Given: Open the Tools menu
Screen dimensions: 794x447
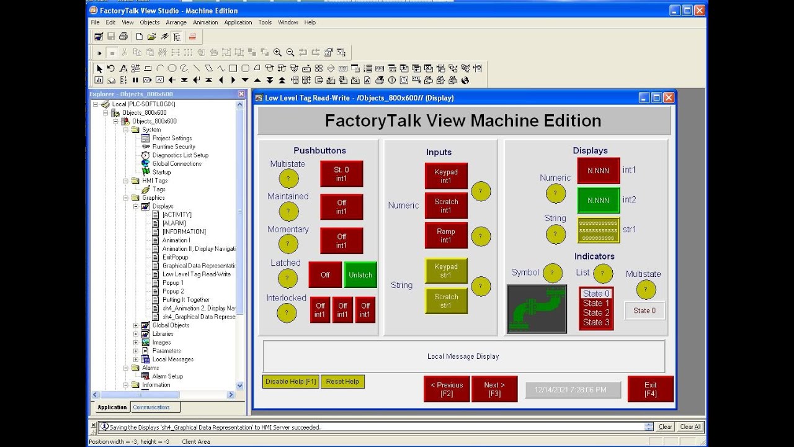Looking at the screenshot, I should pos(265,22).
